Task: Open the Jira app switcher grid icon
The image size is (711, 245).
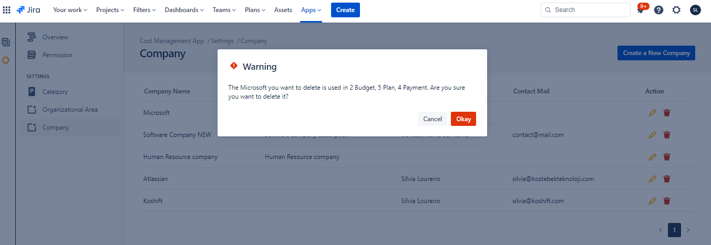Action: (7, 10)
